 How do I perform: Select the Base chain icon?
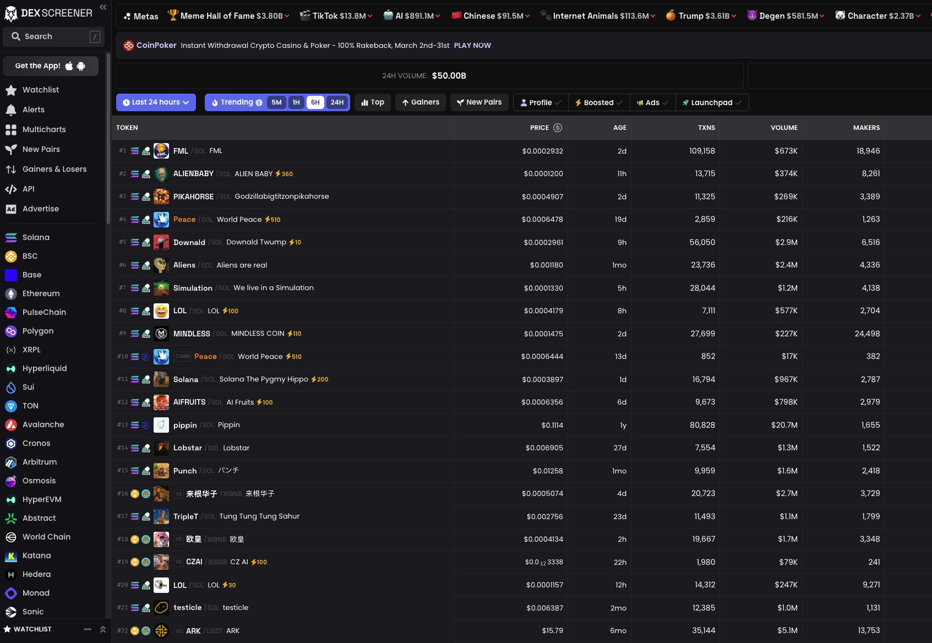[11, 275]
